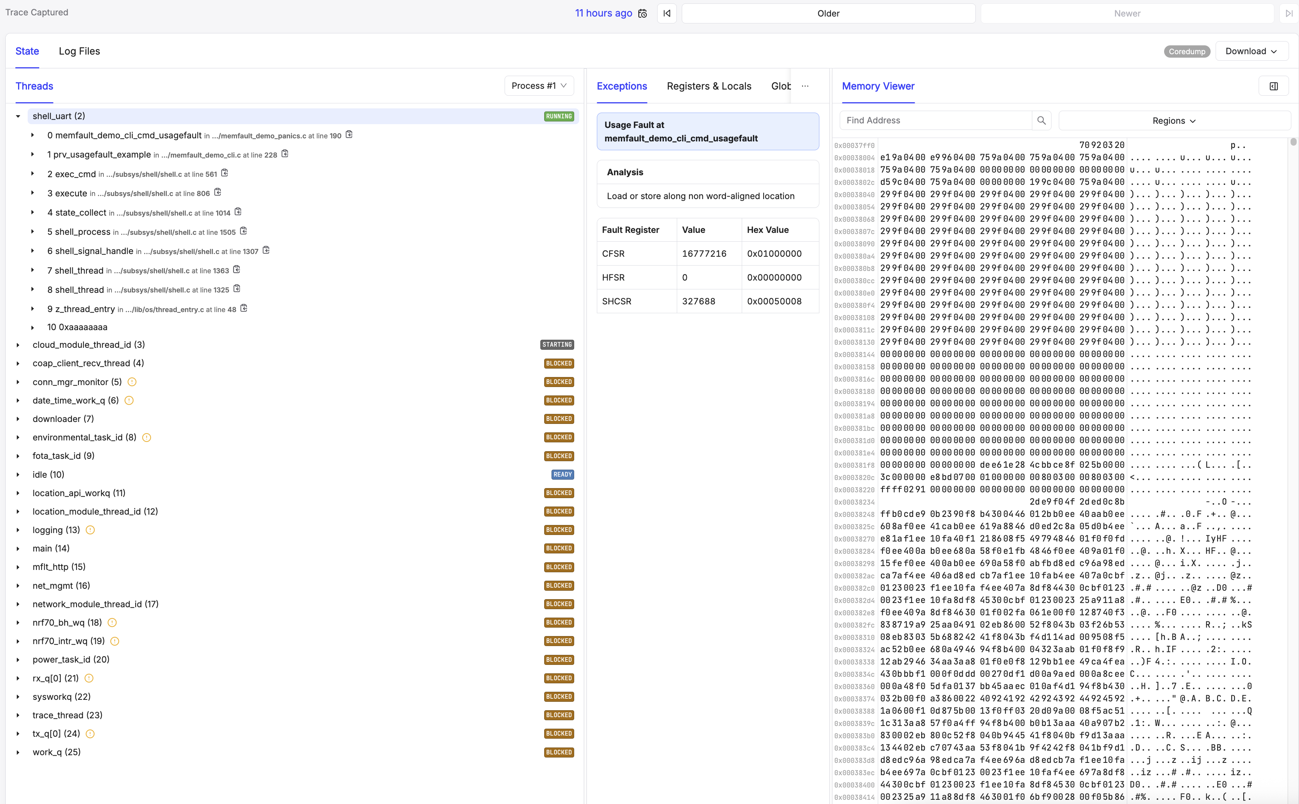Image resolution: width=1299 pixels, height=804 pixels.
Task: Click the Older button to view previous trace
Action: (x=828, y=13)
